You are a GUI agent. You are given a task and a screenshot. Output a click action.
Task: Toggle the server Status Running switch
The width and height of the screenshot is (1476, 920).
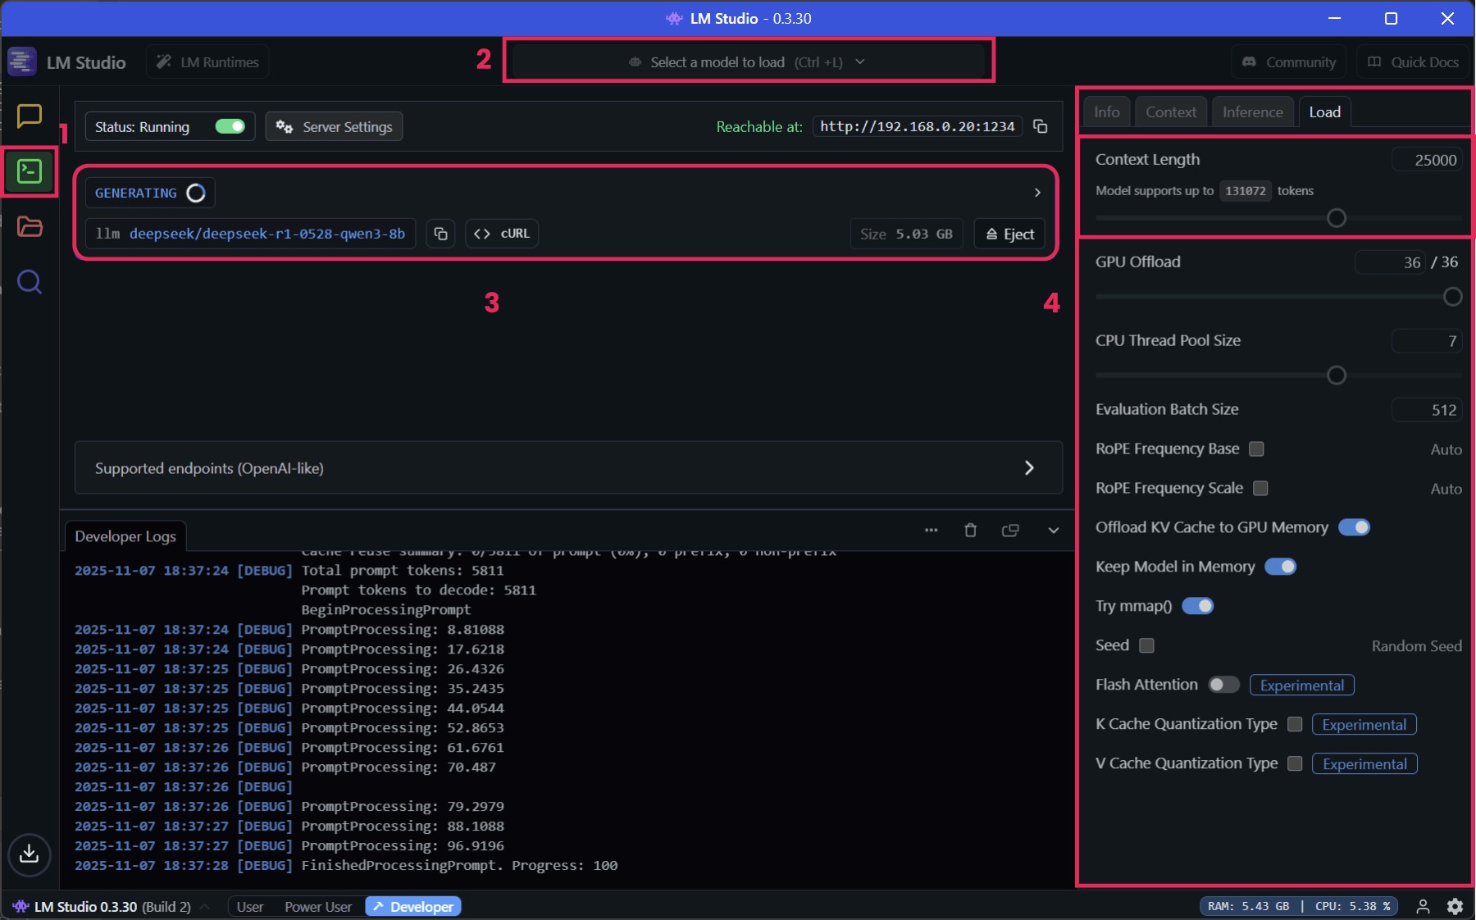[x=230, y=126]
